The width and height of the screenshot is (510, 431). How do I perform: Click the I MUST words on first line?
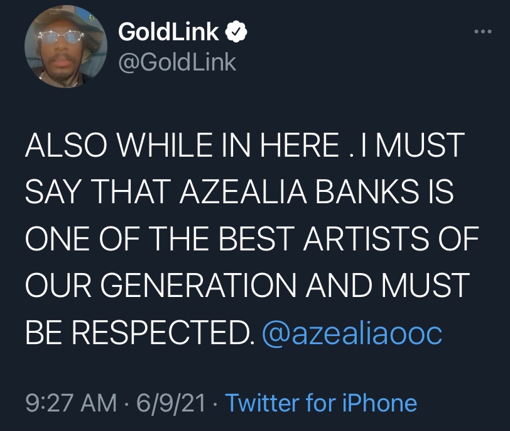click(x=411, y=144)
